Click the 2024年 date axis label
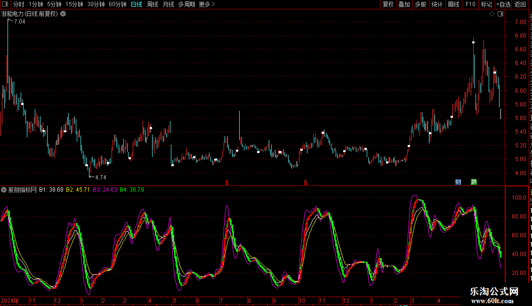 10,300
